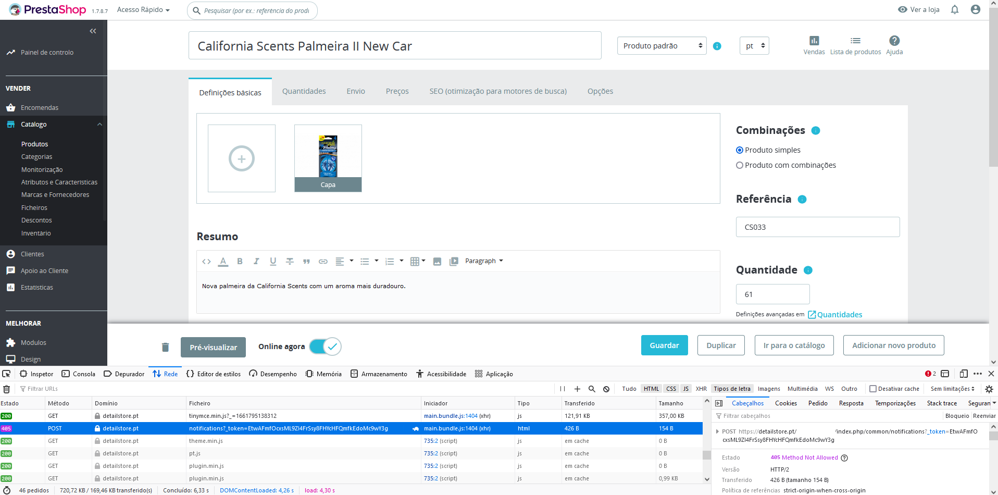Open request blocking panel
Screen dimensions: 998x495
coord(606,389)
